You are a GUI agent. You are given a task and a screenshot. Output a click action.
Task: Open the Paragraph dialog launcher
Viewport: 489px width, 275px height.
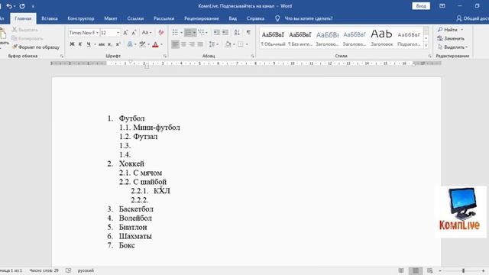coord(252,56)
